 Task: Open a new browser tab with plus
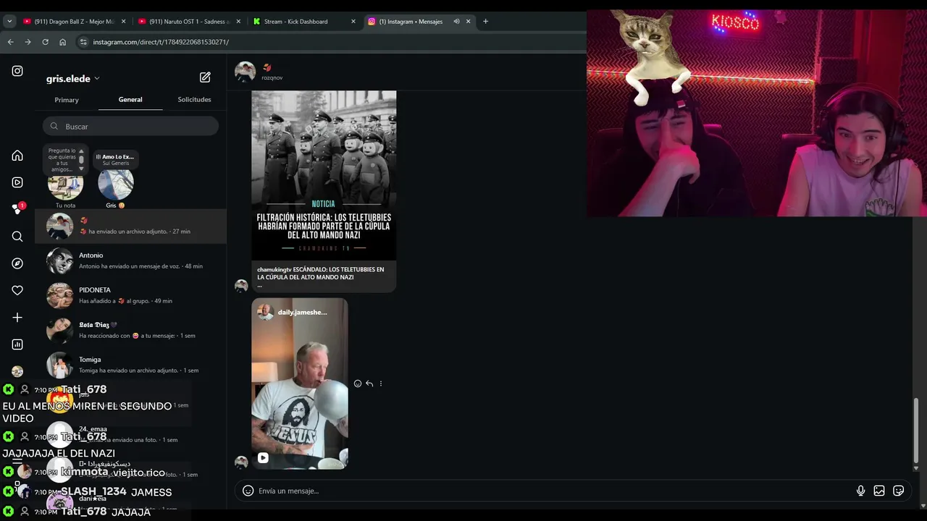coord(485,21)
